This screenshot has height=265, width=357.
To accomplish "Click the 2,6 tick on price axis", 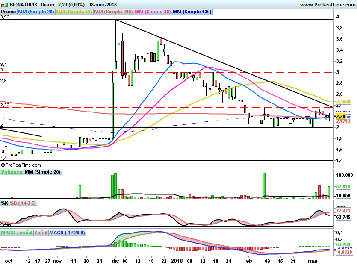I will (x=339, y=94).
